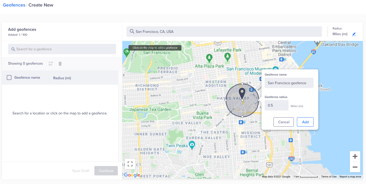Image resolution: width=366 pixels, height=184 pixels.
Task: Click the center handle of the geofence circle
Action: 242,100
